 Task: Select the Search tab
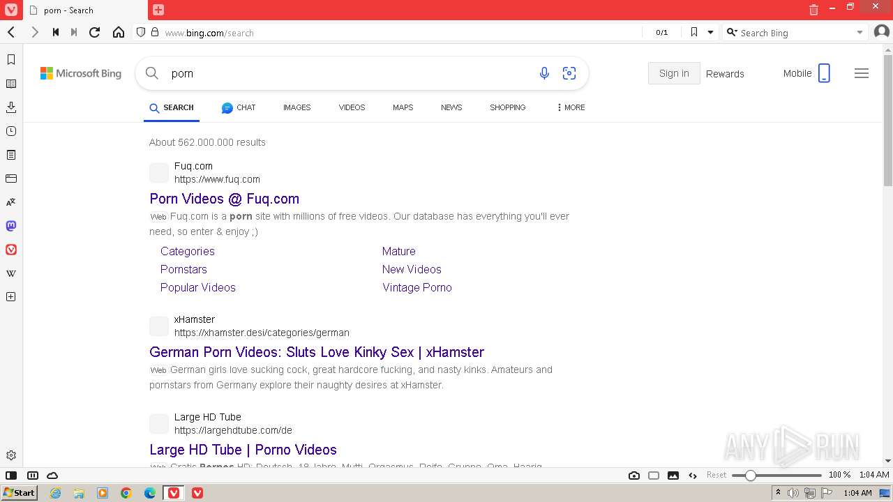pyautogui.click(x=172, y=107)
